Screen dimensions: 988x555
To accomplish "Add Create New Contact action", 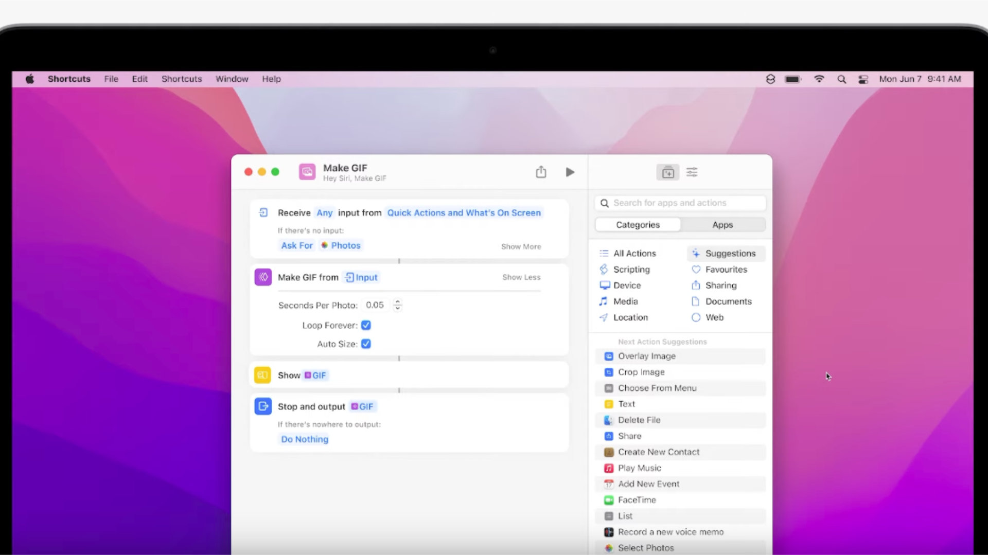I will tap(680, 452).
